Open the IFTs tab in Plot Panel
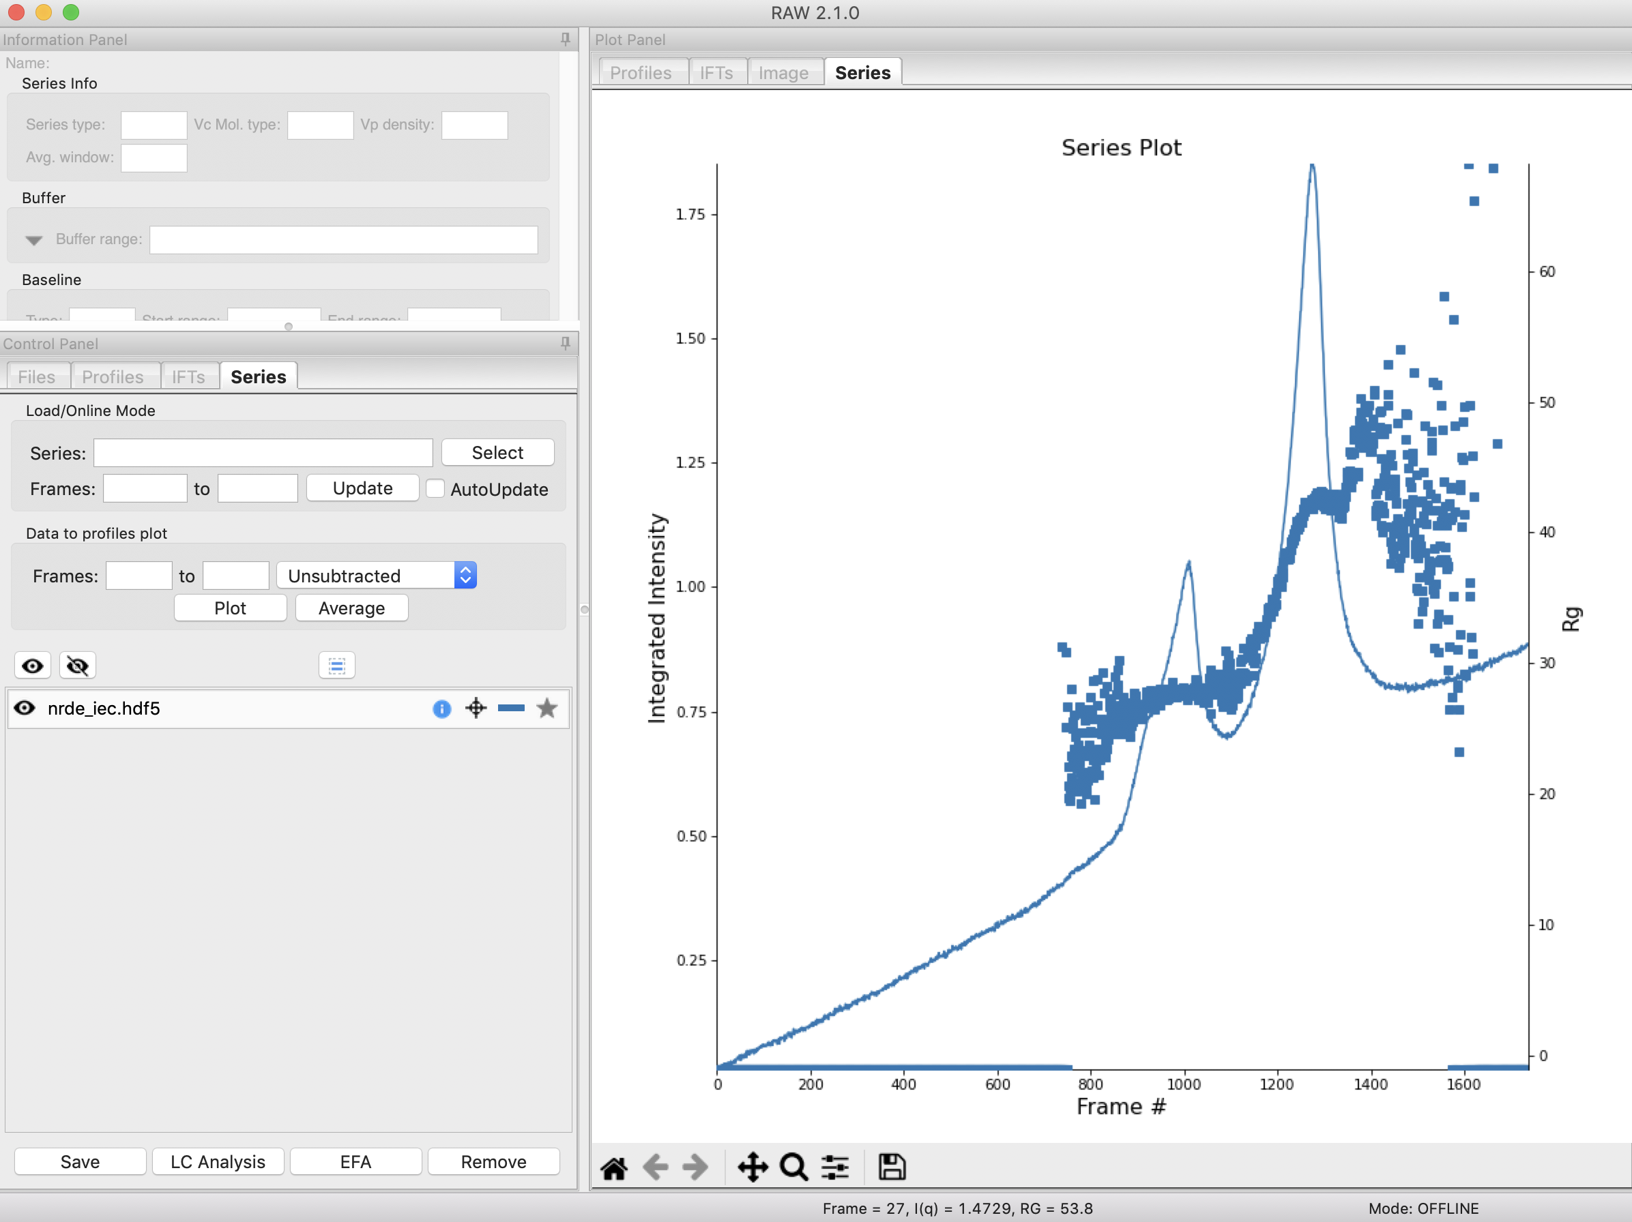Screen dimensions: 1632x1222 pyautogui.click(x=716, y=72)
